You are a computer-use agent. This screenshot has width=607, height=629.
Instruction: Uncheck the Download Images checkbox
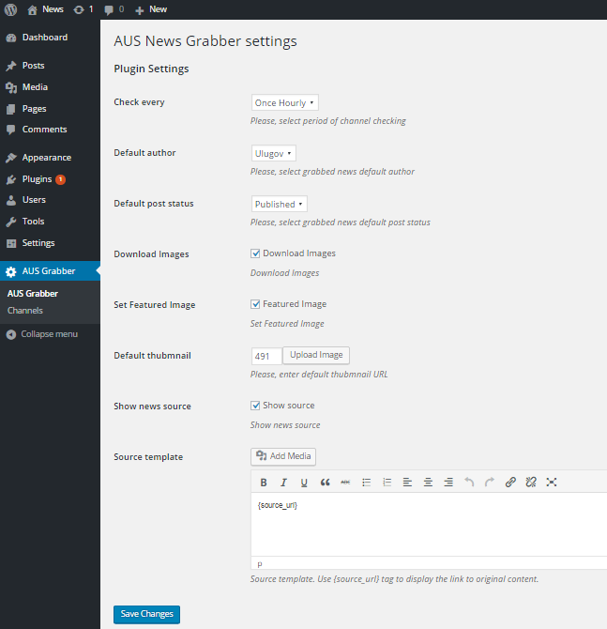tap(255, 253)
